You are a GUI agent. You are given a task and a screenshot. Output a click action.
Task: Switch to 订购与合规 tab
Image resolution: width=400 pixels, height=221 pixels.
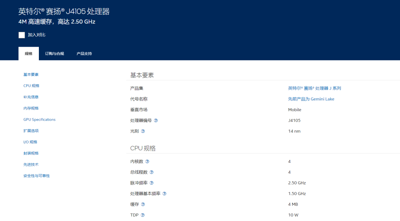[x=54, y=54]
